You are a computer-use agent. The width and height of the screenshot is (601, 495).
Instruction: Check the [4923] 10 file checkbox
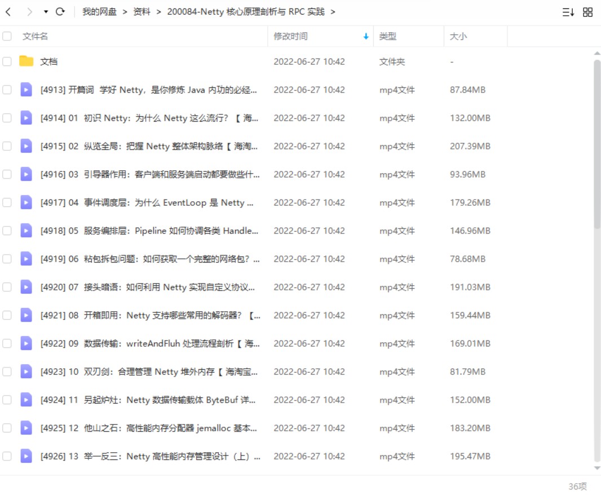pyautogui.click(x=7, y=372)
